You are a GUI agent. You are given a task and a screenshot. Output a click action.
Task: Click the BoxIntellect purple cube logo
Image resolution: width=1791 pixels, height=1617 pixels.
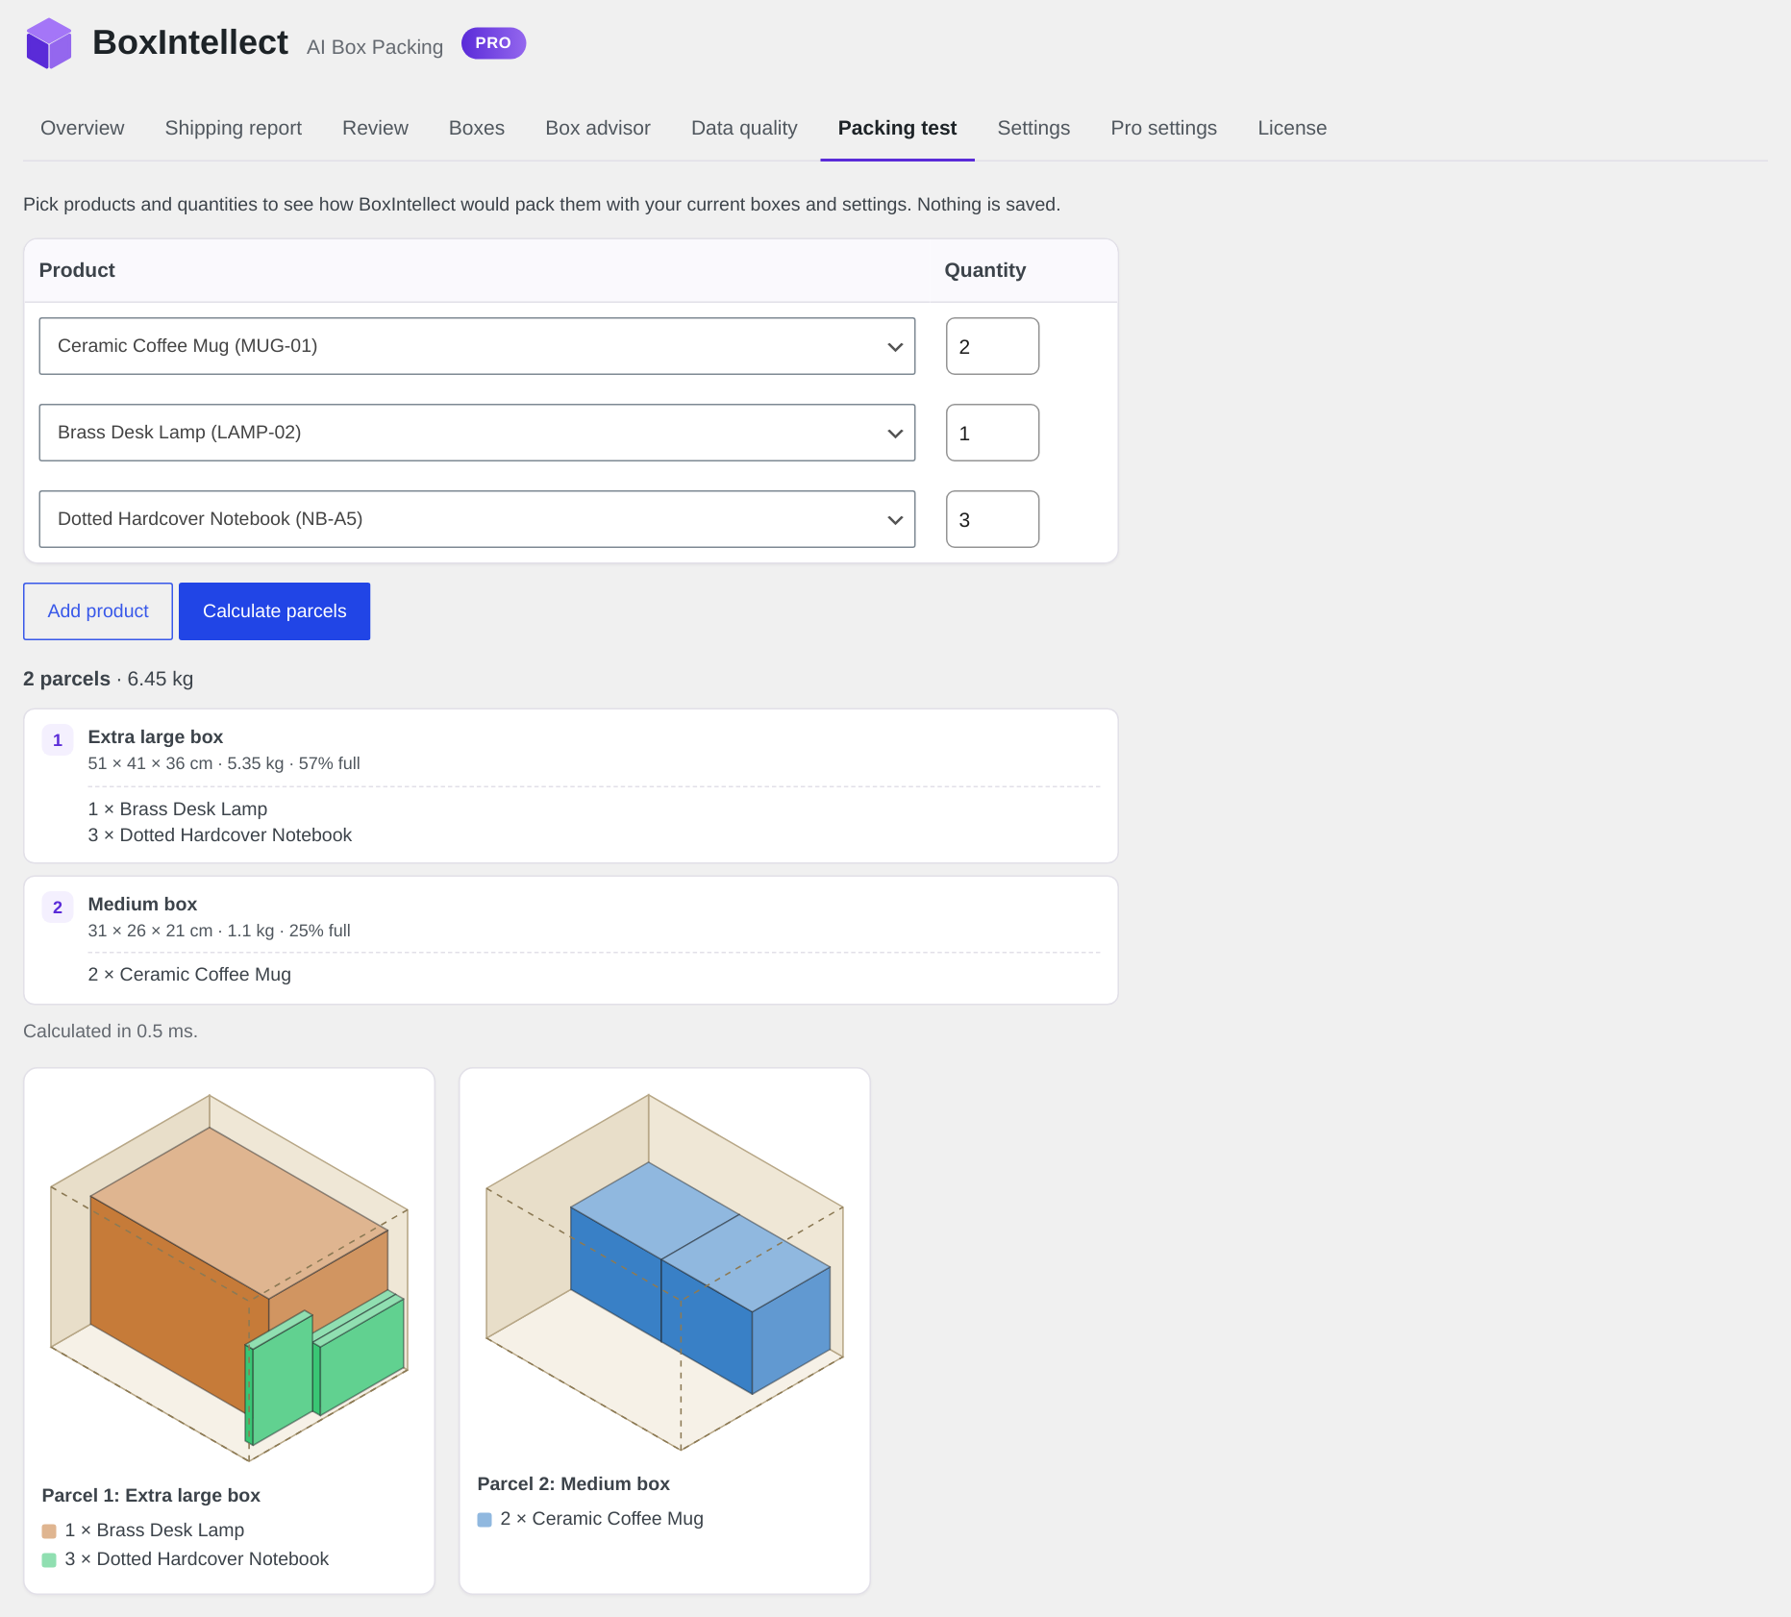coord(49,43)
